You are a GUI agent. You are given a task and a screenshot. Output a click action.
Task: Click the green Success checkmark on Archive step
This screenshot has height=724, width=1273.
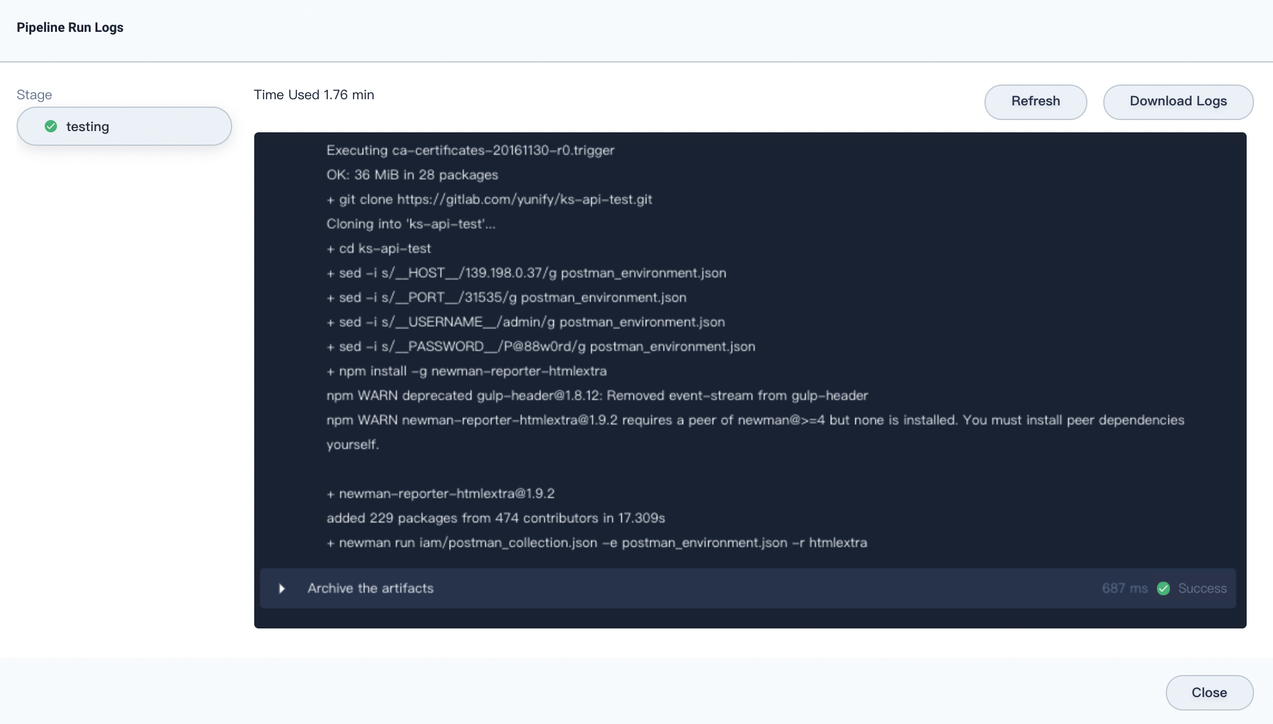point(1163,588)
